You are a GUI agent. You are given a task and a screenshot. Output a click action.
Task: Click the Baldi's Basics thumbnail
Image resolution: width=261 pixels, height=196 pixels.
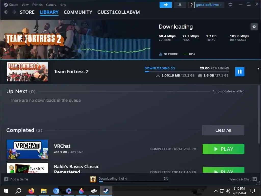(28, 168)
